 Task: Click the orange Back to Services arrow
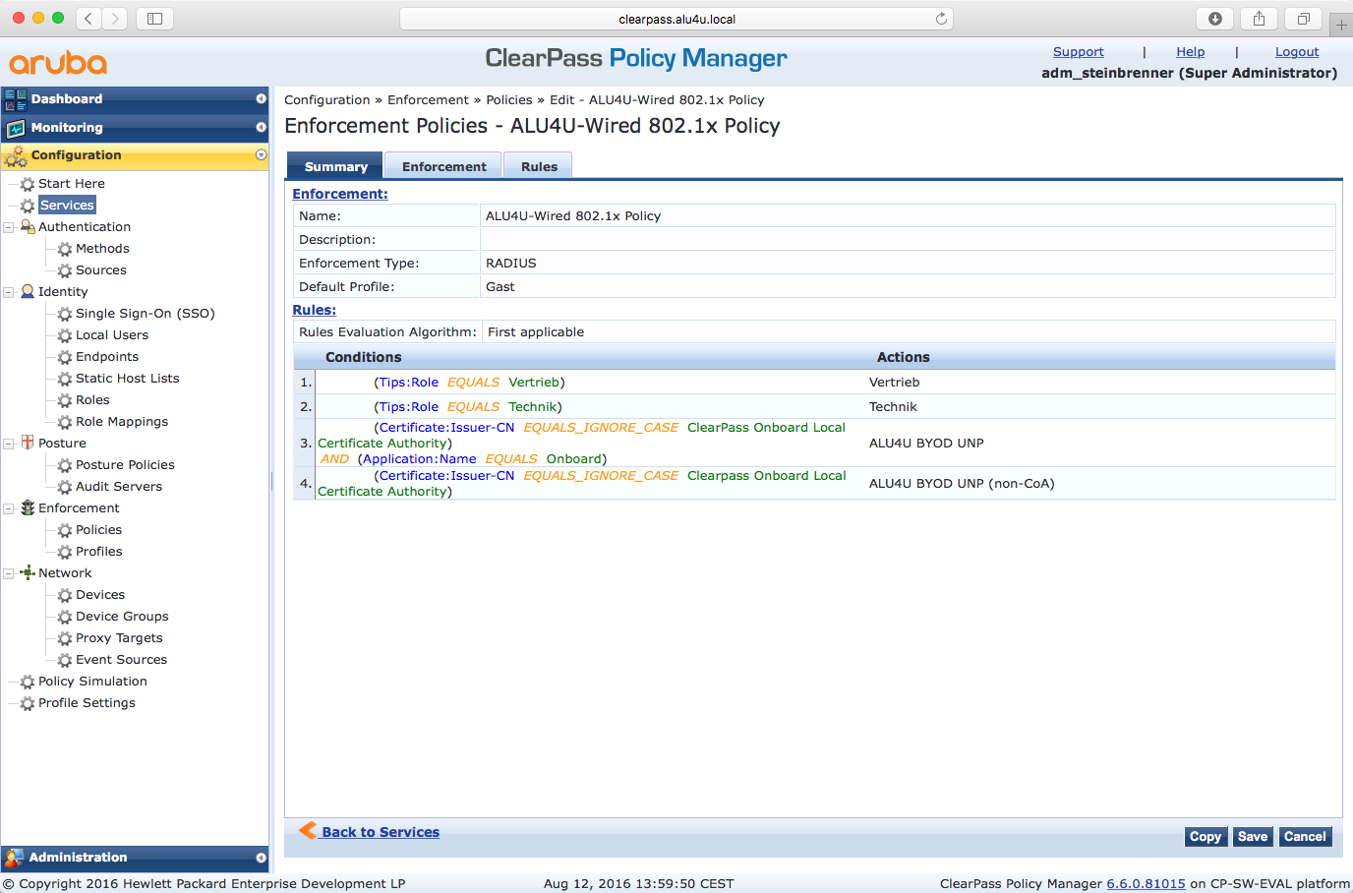click(x=308, y=830)
